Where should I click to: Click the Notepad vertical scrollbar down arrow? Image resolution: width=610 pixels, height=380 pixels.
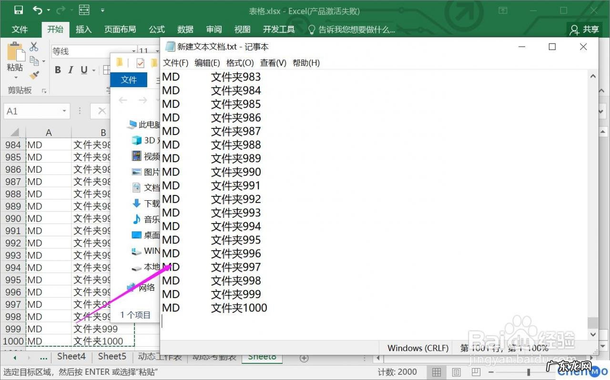pyautogui.click(x=593, y=334)
